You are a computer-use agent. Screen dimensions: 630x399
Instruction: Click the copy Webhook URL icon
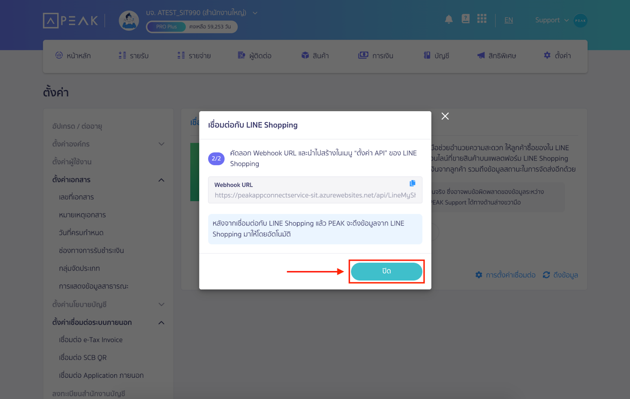point(412,183)
